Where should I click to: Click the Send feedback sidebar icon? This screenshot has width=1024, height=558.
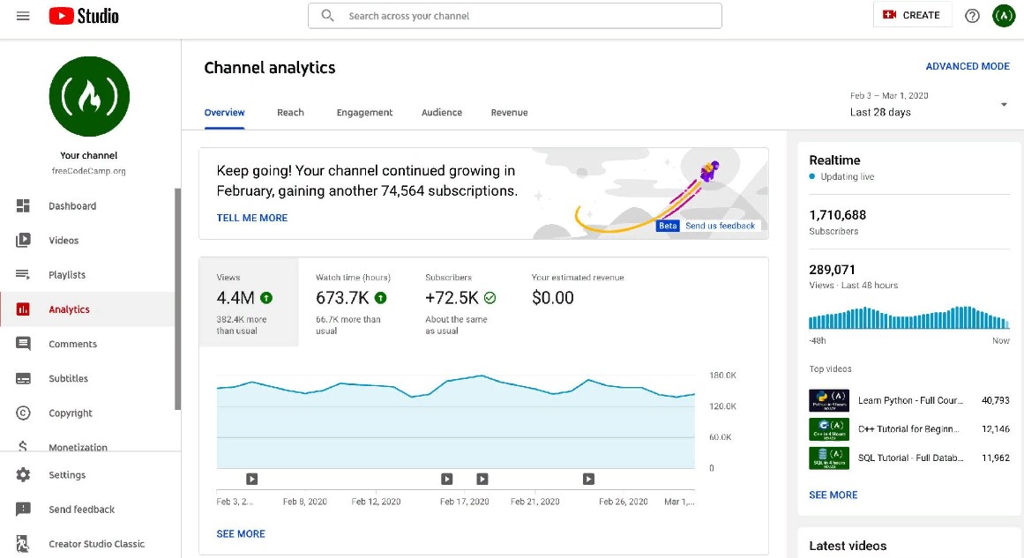click(24, 509)
